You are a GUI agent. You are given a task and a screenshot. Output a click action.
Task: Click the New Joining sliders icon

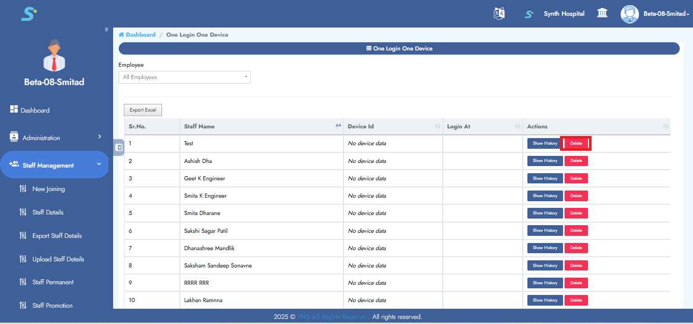(22, 189)
